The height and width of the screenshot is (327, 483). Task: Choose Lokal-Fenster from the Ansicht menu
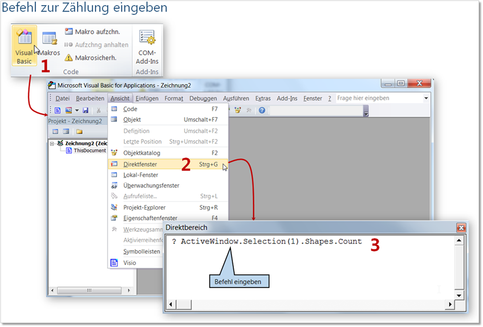click(168, 175)
